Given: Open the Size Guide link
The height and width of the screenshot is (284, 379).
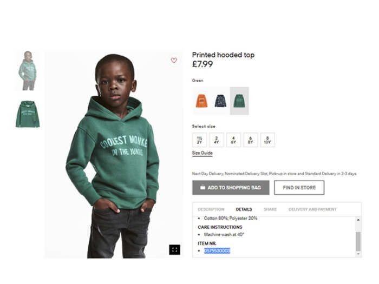Looking at the screenshot, I should 202,153.
